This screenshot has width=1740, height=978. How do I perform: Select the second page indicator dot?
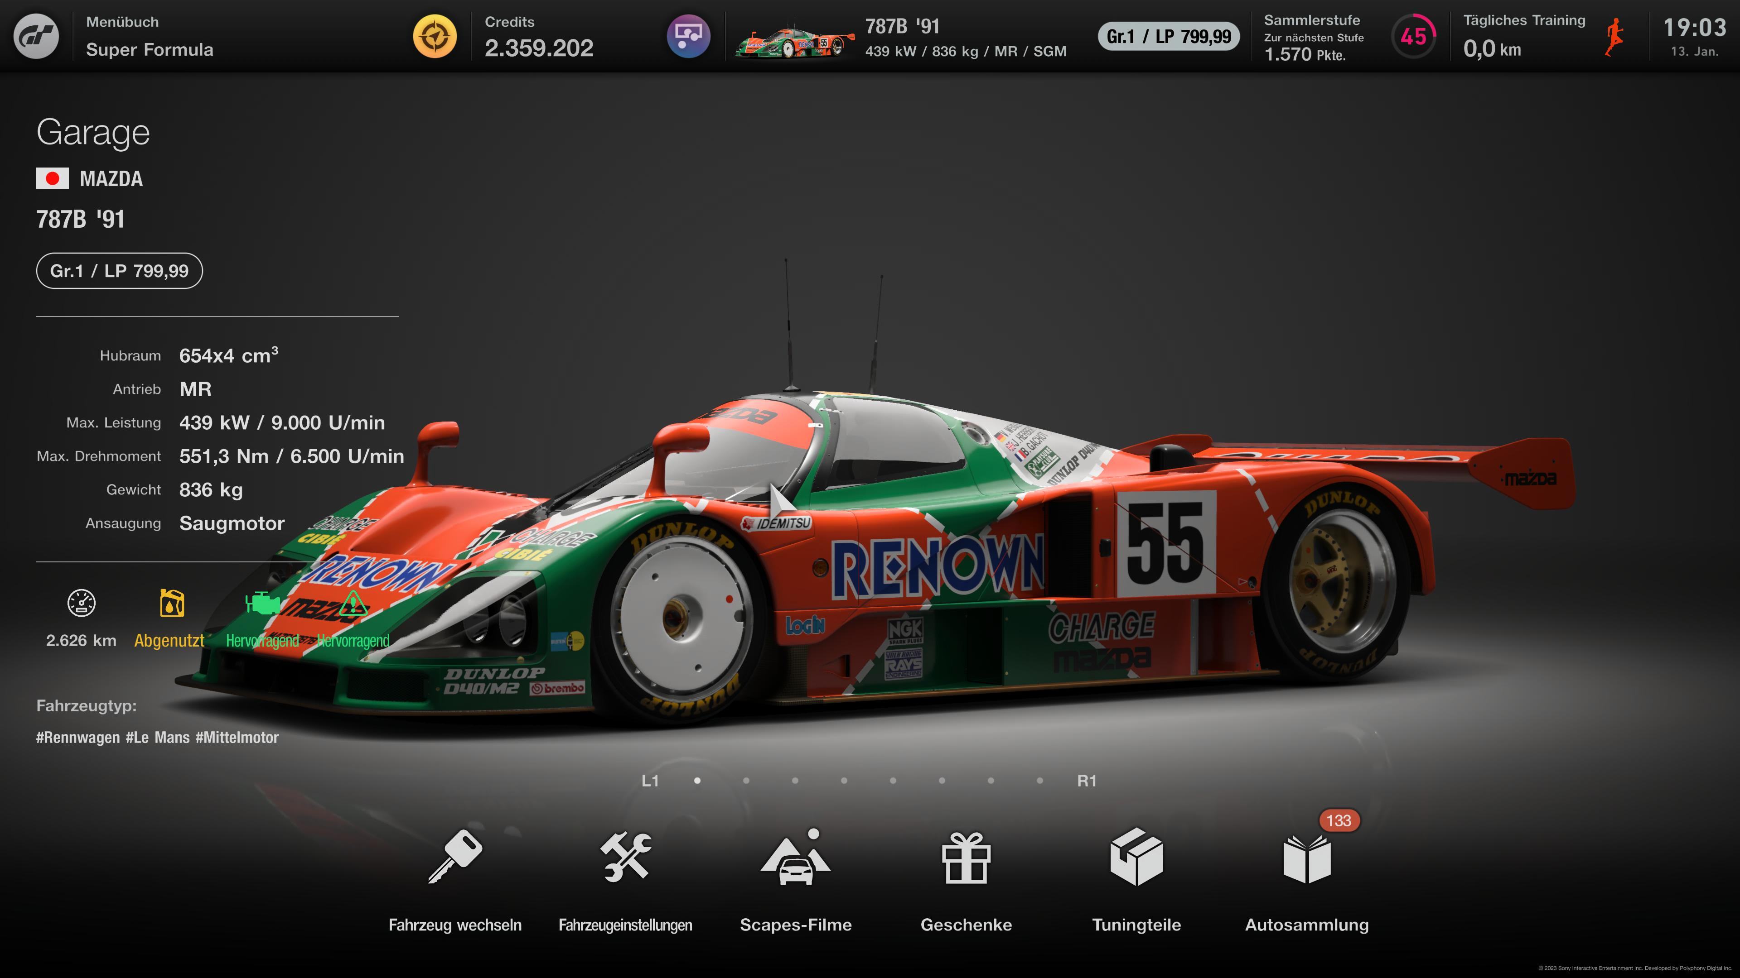click(x=746, y=781)
